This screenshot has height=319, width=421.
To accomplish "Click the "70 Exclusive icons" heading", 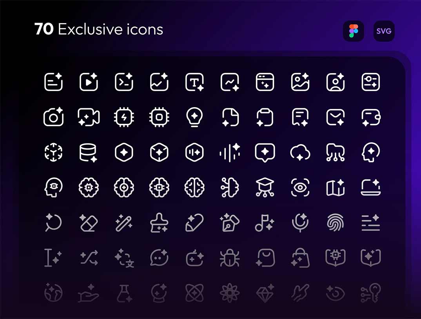I will pos(99,29).
